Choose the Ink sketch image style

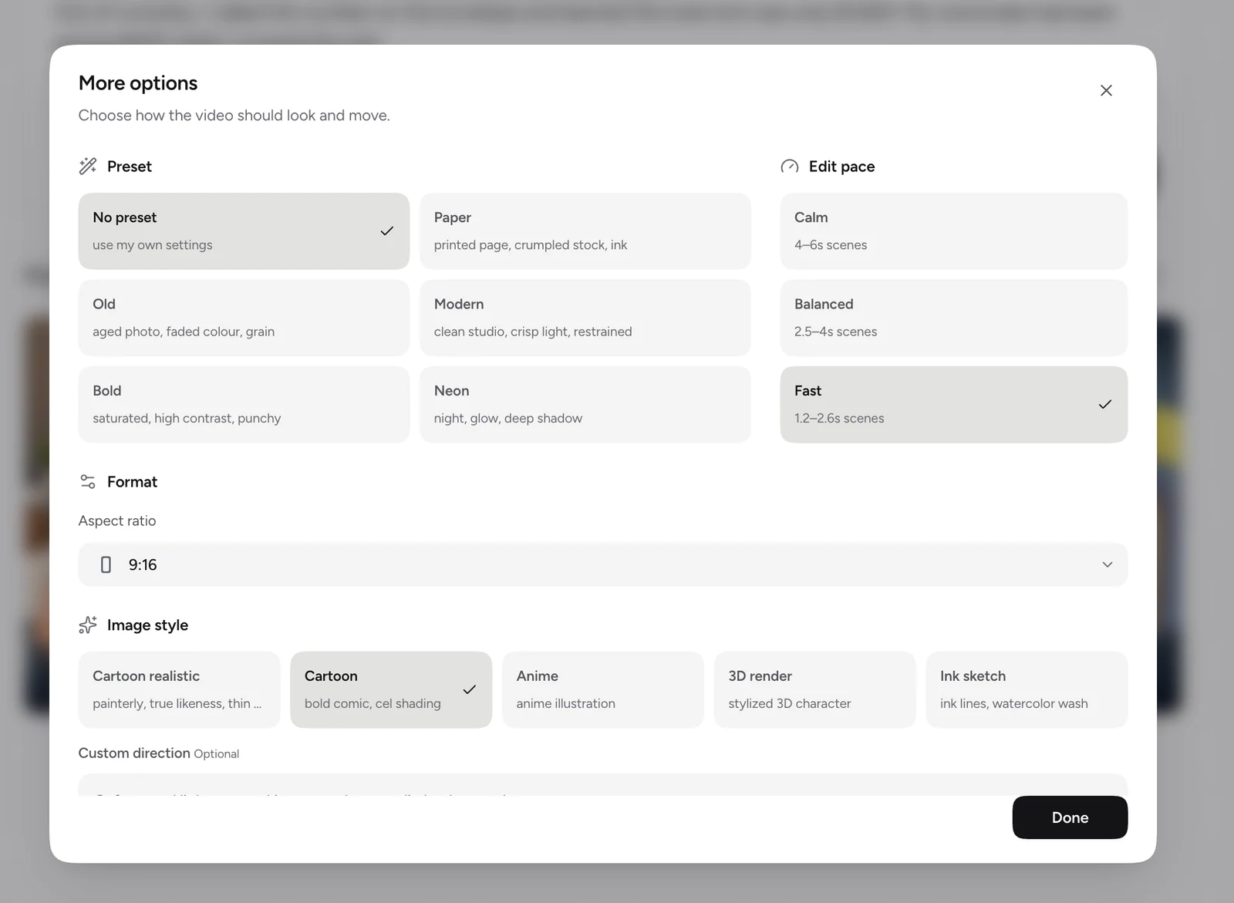1027,689
